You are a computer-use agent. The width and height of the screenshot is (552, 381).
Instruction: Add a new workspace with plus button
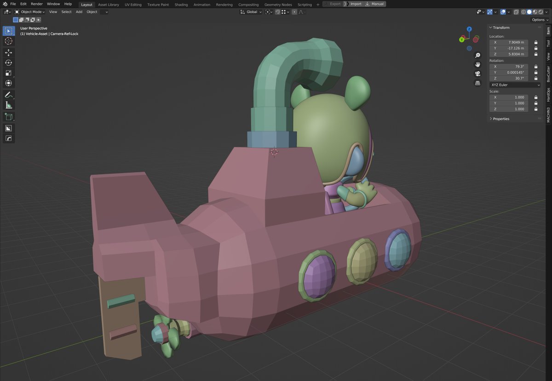pyautogui.click(x=318, y=5)
